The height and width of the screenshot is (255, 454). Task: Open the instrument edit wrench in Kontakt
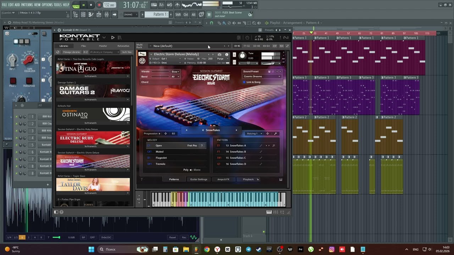point(142,54)
